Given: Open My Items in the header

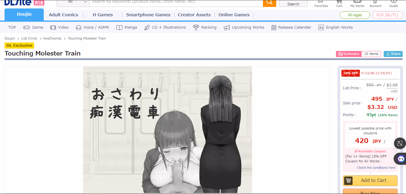Looking at the screenshot, I should click(x=357, y=4).
